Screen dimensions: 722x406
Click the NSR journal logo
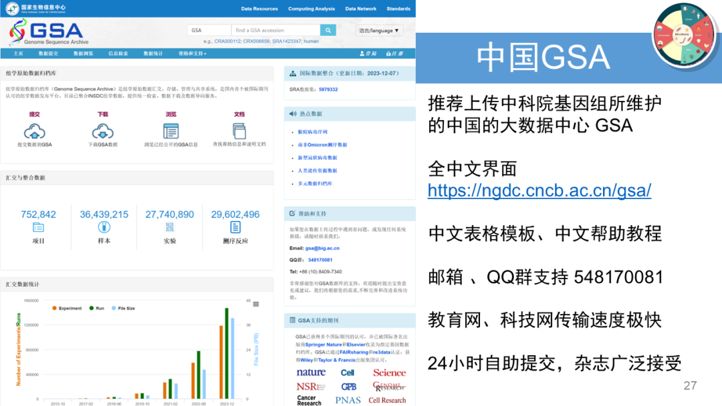coord(311,387)
